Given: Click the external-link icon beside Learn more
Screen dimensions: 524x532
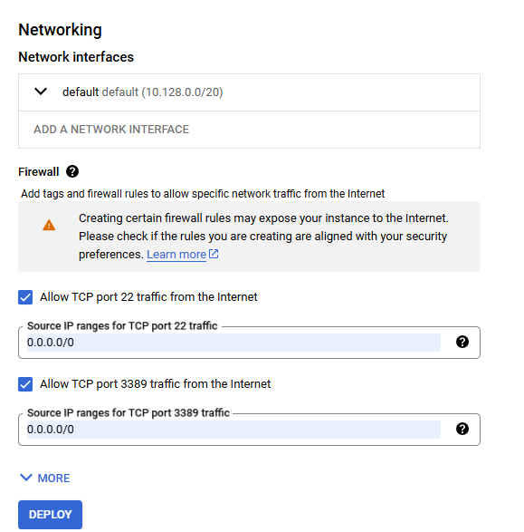Looking at the screenshot, I should 214,254.
